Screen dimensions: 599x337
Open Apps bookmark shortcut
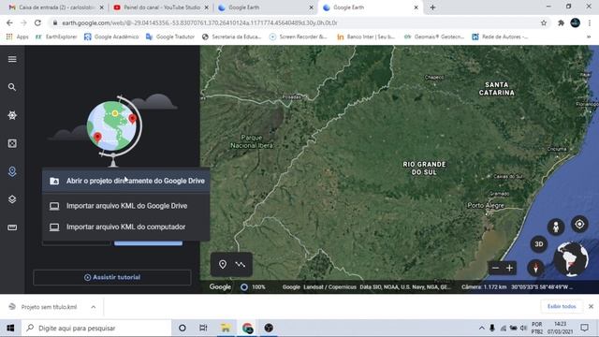point(18,37)
